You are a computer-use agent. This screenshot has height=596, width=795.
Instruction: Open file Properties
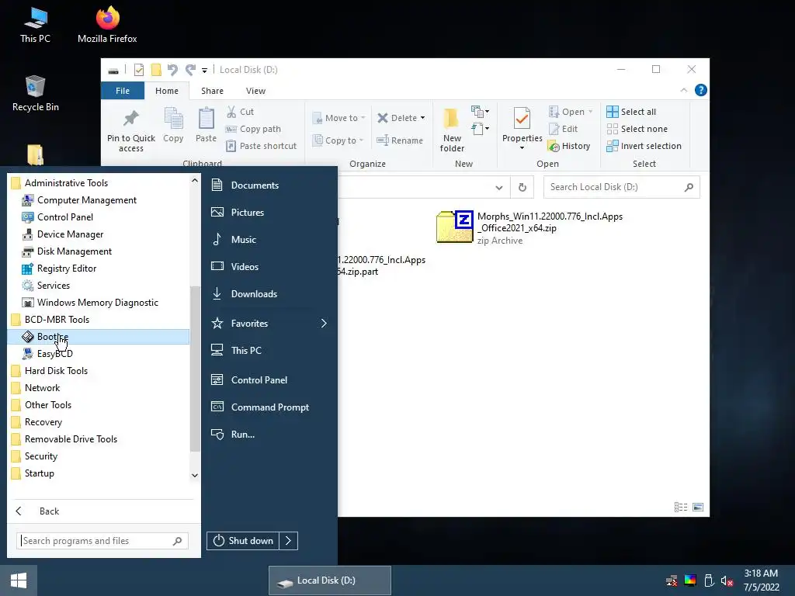(522, 129)
